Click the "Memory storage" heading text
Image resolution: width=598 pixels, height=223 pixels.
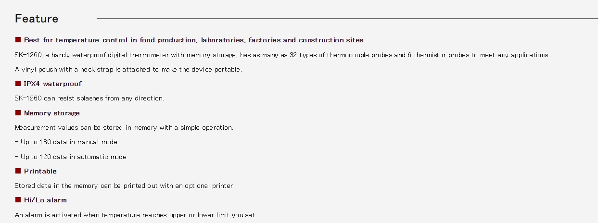[x=52, y=113]
